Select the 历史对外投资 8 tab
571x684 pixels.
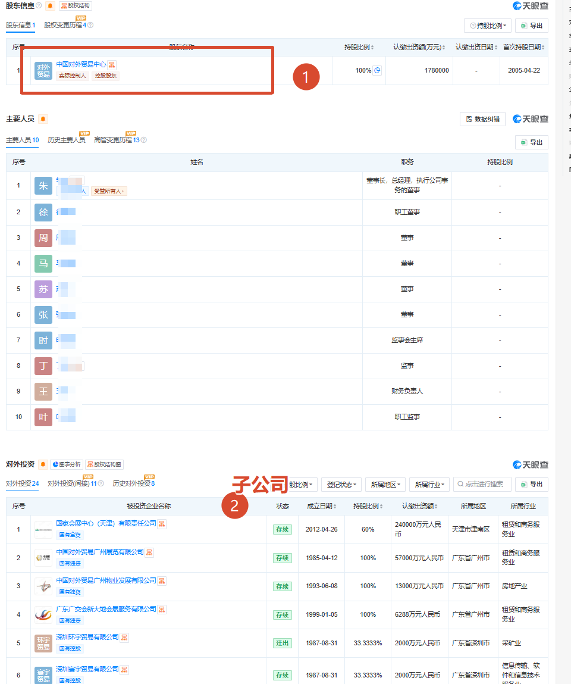tap(134, 483)
